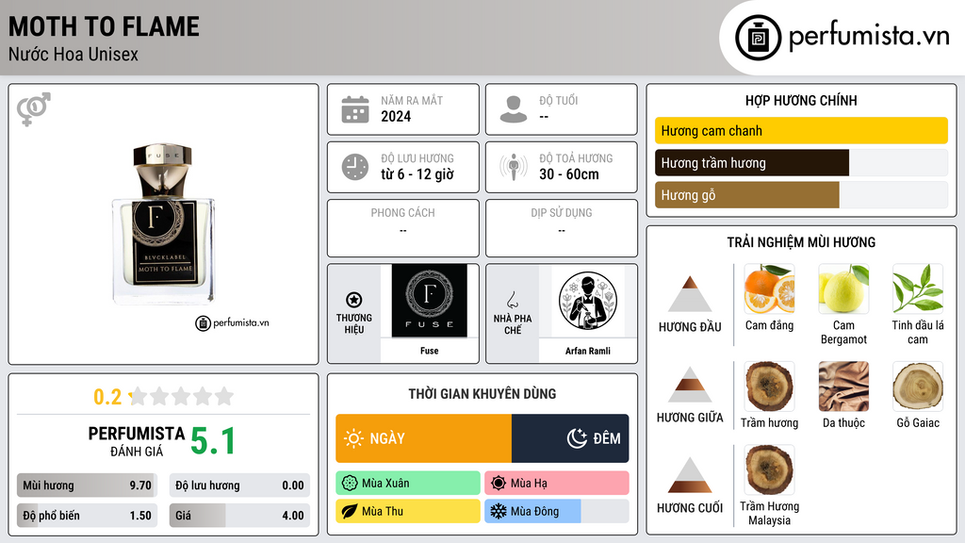Image resolution: width=965 pixels, height=543 pixels.
Task: Click the Hương giữa pyramid icon
Action: pyautogui.click(x=690, y=385)
